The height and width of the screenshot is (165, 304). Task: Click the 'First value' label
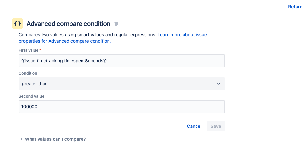tap(29, 50)
